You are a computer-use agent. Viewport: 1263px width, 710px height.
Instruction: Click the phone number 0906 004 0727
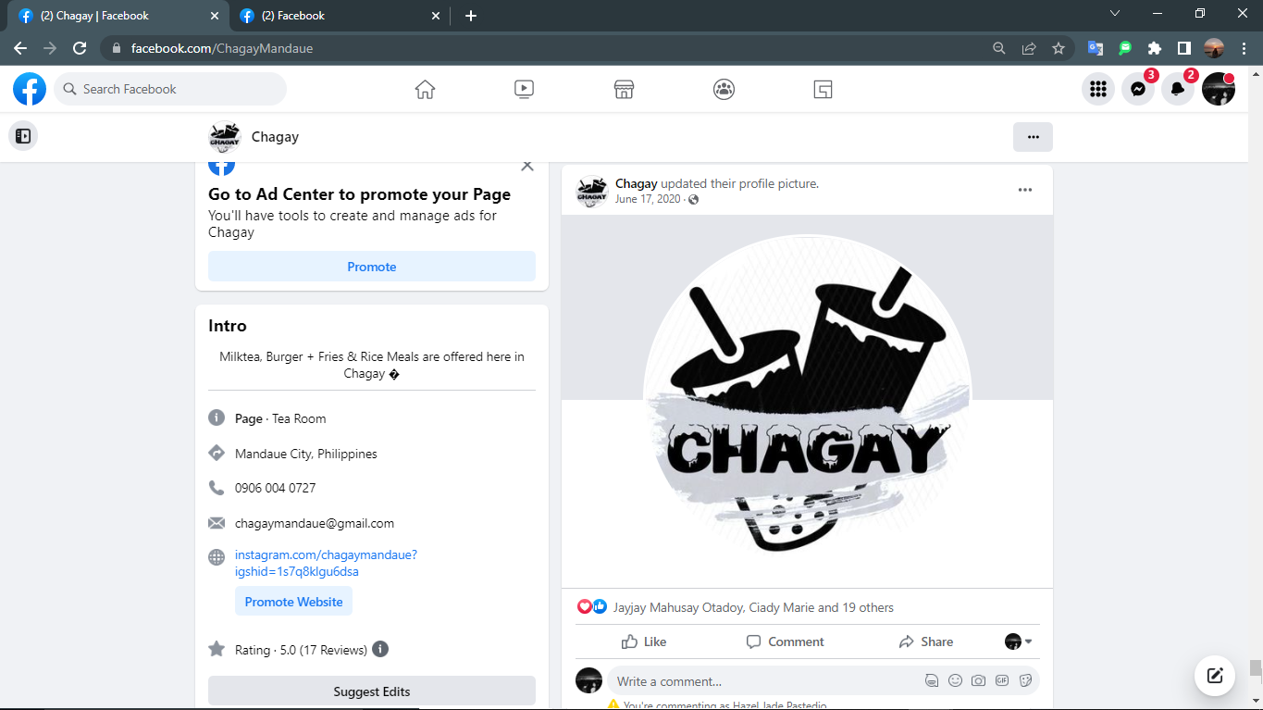(276, 488)
